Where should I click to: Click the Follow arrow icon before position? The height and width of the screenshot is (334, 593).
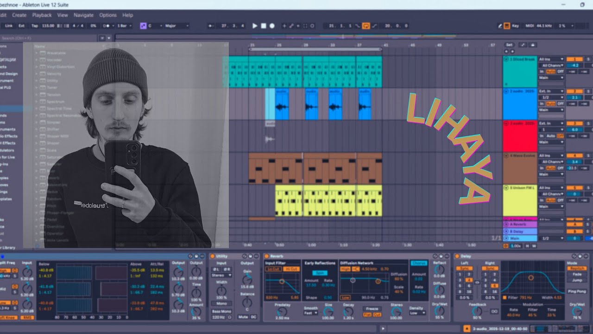[211, 26]
